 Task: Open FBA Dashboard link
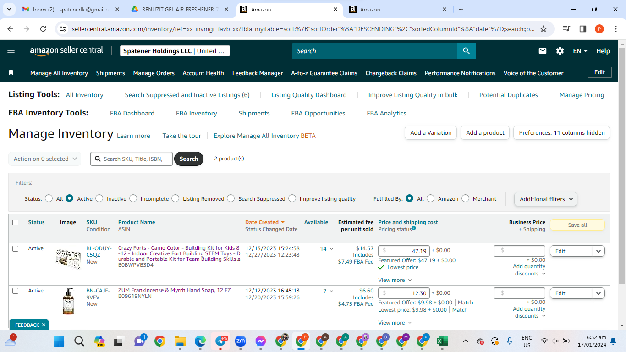pos(132,113)
